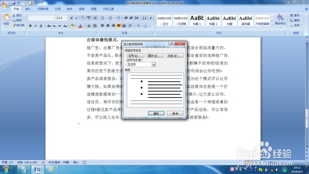Image resolution: width=309 pixels, height=174 pixels.
Task: Switch to the 引用 (References) tab
Action: point(57,9)
